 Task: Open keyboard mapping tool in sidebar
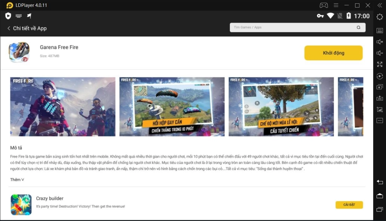coord(380,30)
